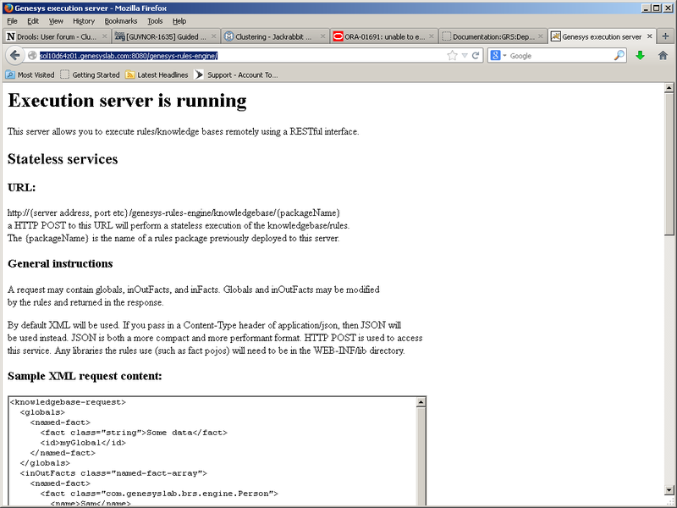Open the History menu
The height and width of the screenshot is (508, 677).
pyautogui.click(x=83, y=20)
